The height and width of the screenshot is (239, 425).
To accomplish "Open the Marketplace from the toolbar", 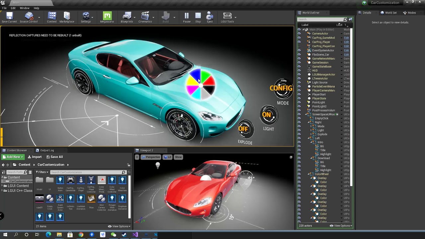I will click(67, 18).
